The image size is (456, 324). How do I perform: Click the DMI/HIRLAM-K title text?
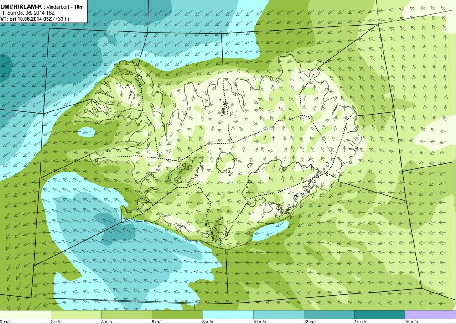pos(21,7)
